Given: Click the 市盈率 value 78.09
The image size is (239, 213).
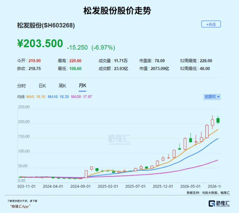Looking at the screenshot, I should pyautogui.click(x=160, y=61).
